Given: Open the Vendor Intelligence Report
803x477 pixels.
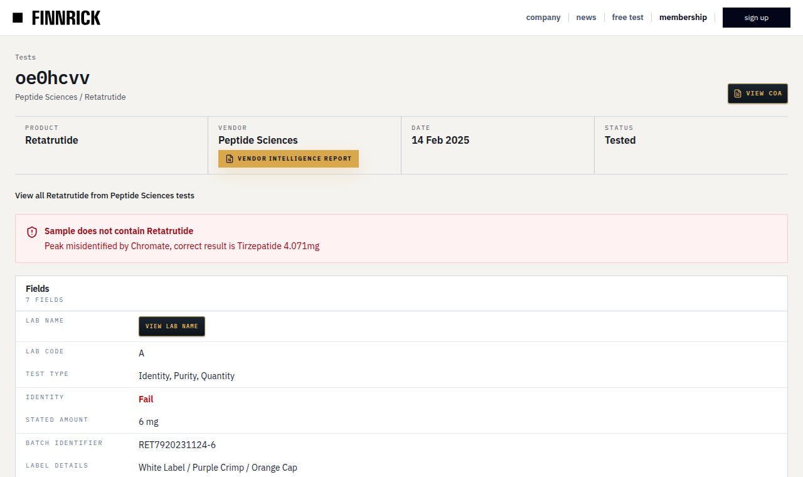Looking at the screenshot, I should tap(289, 159).
